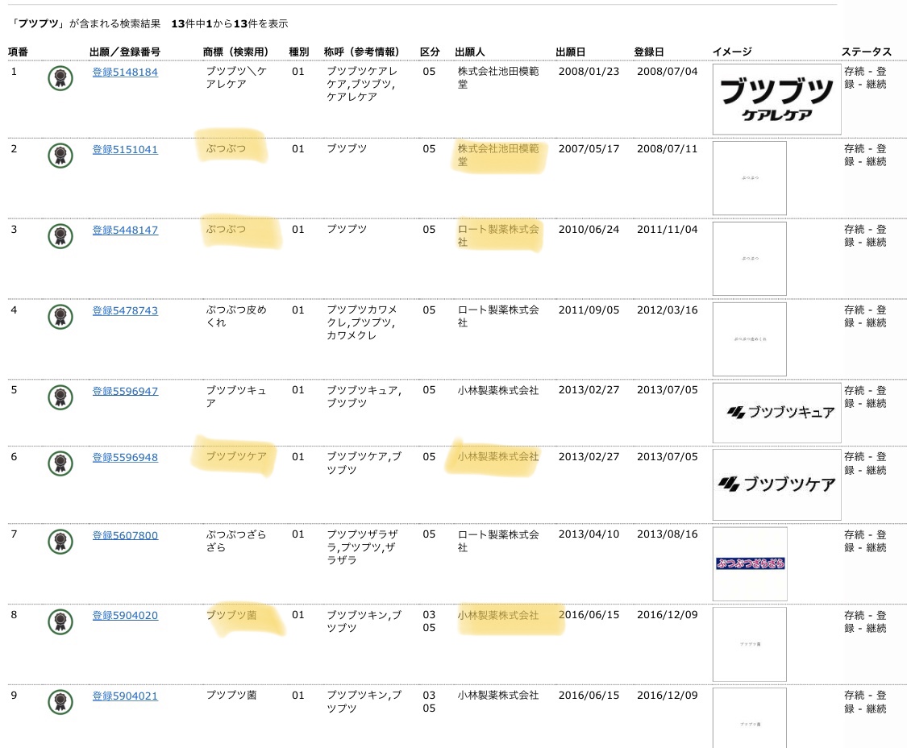Viewport: 907px width, 748px height.
Task: Click the ブツブツキュア logo image
Action: point(777,413)
